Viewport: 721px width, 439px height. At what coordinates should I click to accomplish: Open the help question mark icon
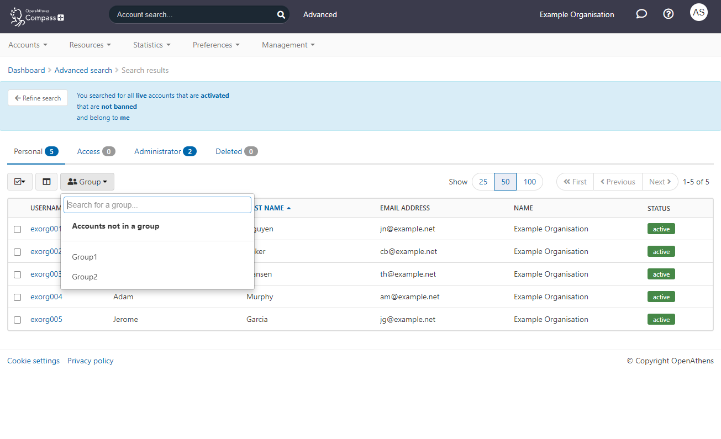(668, 14)
